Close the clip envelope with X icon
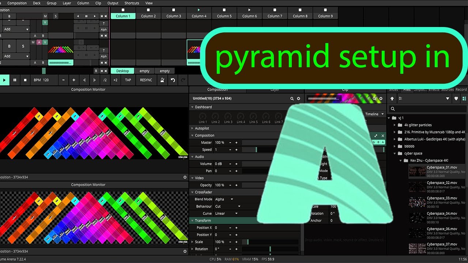The image size is (468, 263). (383, 136)
